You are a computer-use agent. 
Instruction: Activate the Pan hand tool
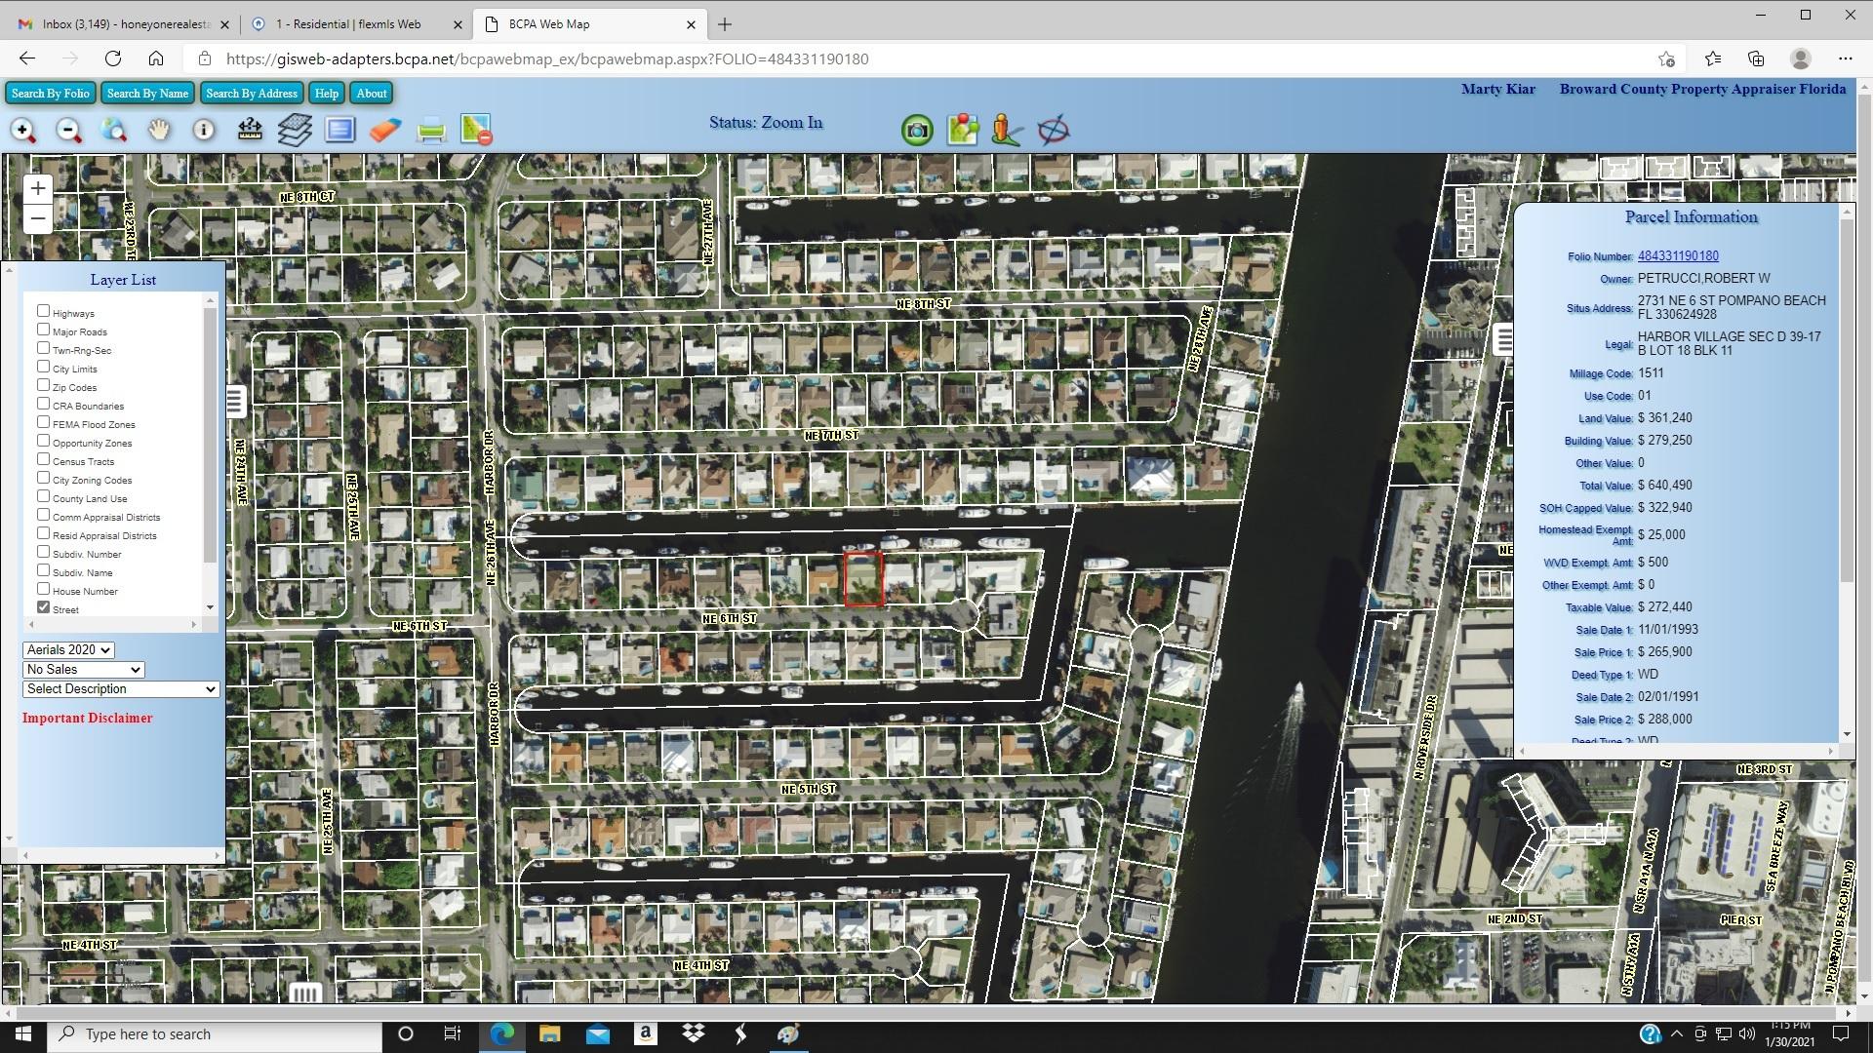coord(158,131)
